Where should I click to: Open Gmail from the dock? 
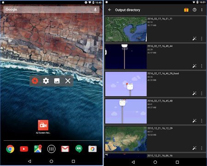(x=65, y=149)
